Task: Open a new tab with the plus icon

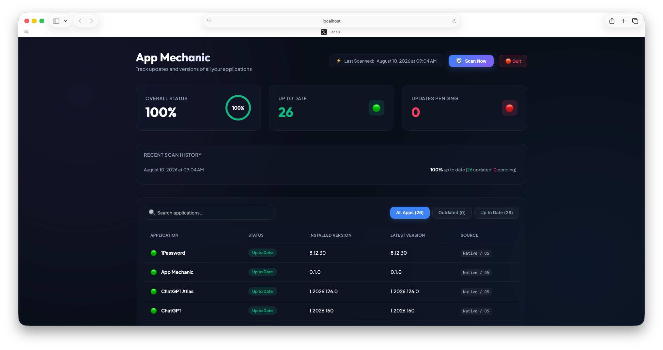Action: [623, 21]
